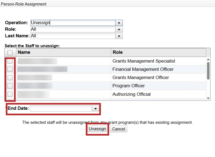Click the End Date dropdown arrow
The height and width of the screenshot is (157, 215).
tap(96, 108)
